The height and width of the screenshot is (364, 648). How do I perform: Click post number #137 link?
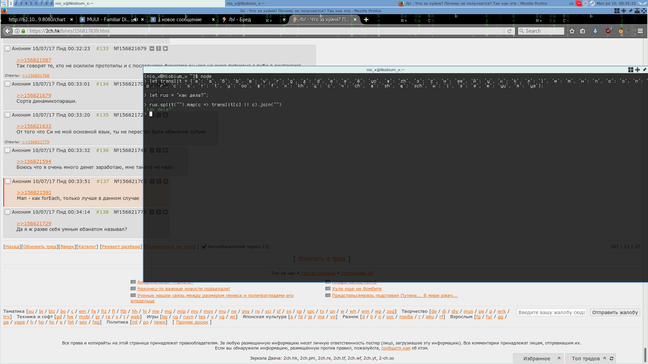[x=103, y=181]
